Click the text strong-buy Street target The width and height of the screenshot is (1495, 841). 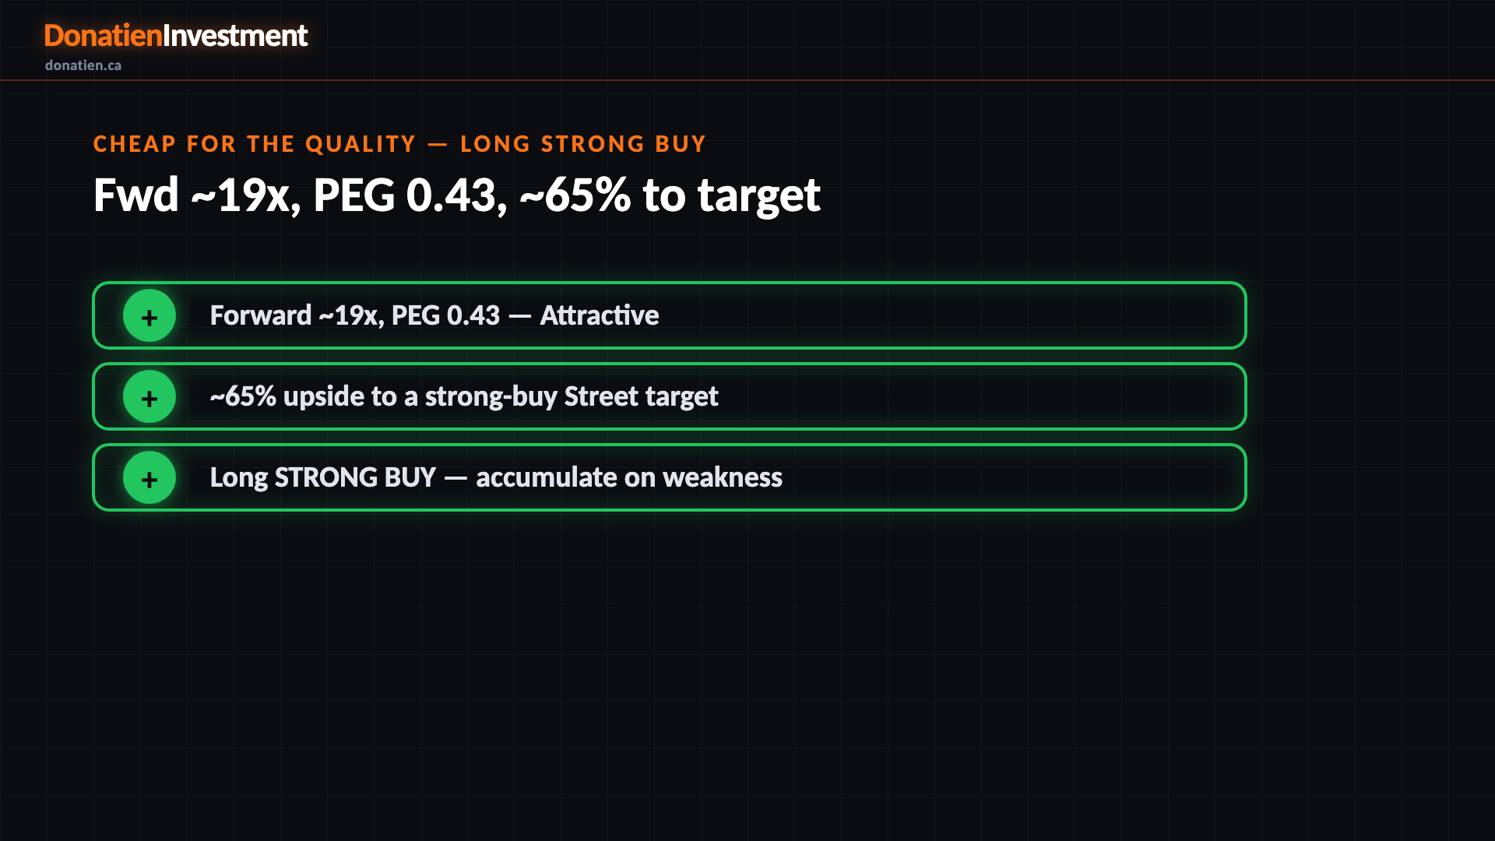(x=572, y=396)
